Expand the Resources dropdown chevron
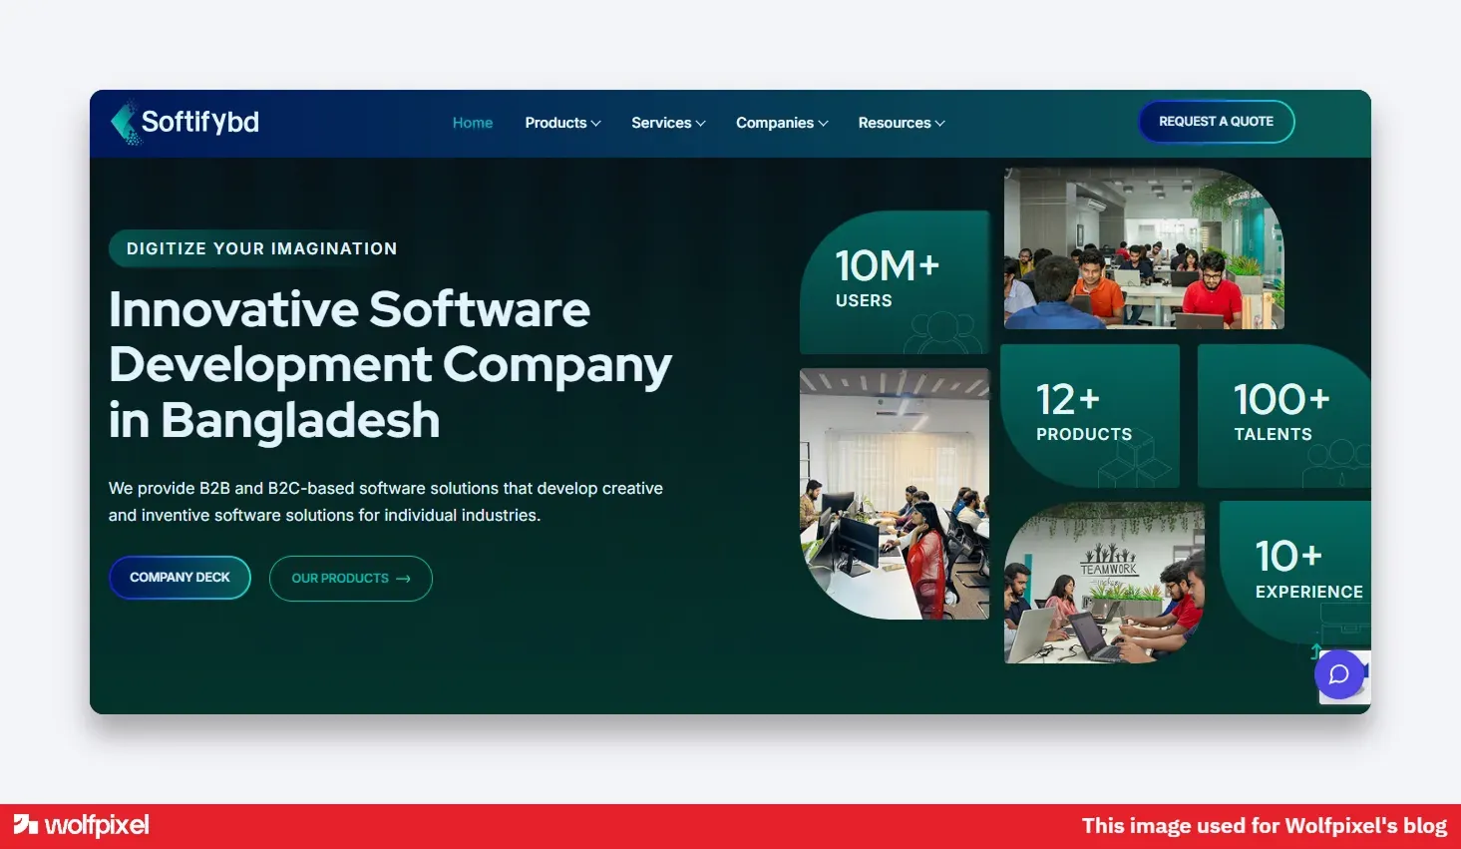This screenshot has width=1461, height=849. [940, 124]
